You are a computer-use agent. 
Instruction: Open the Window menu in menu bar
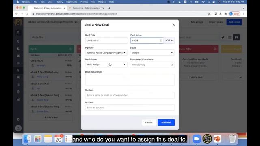click(x=102, y=2)
